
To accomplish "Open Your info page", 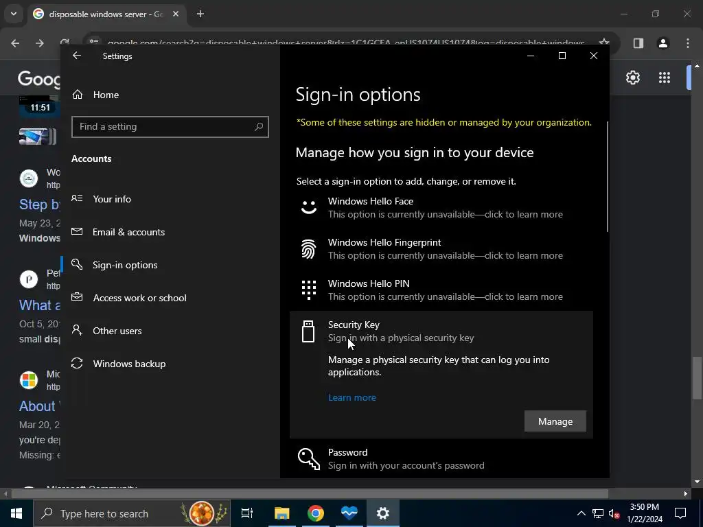I will tap(170, 199).
